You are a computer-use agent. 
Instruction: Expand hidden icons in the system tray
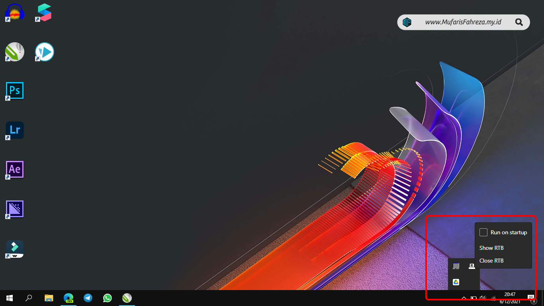(x=464, y=298)
